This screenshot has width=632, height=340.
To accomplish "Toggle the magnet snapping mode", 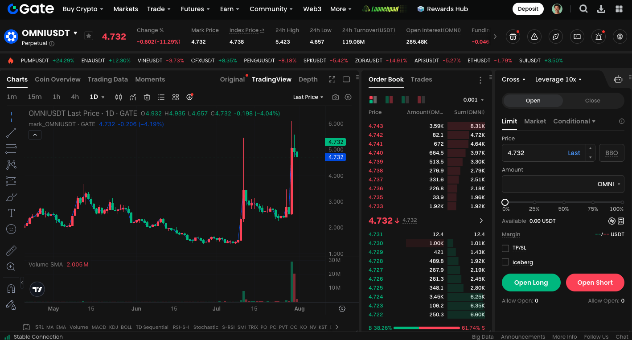I will point(12,289).
